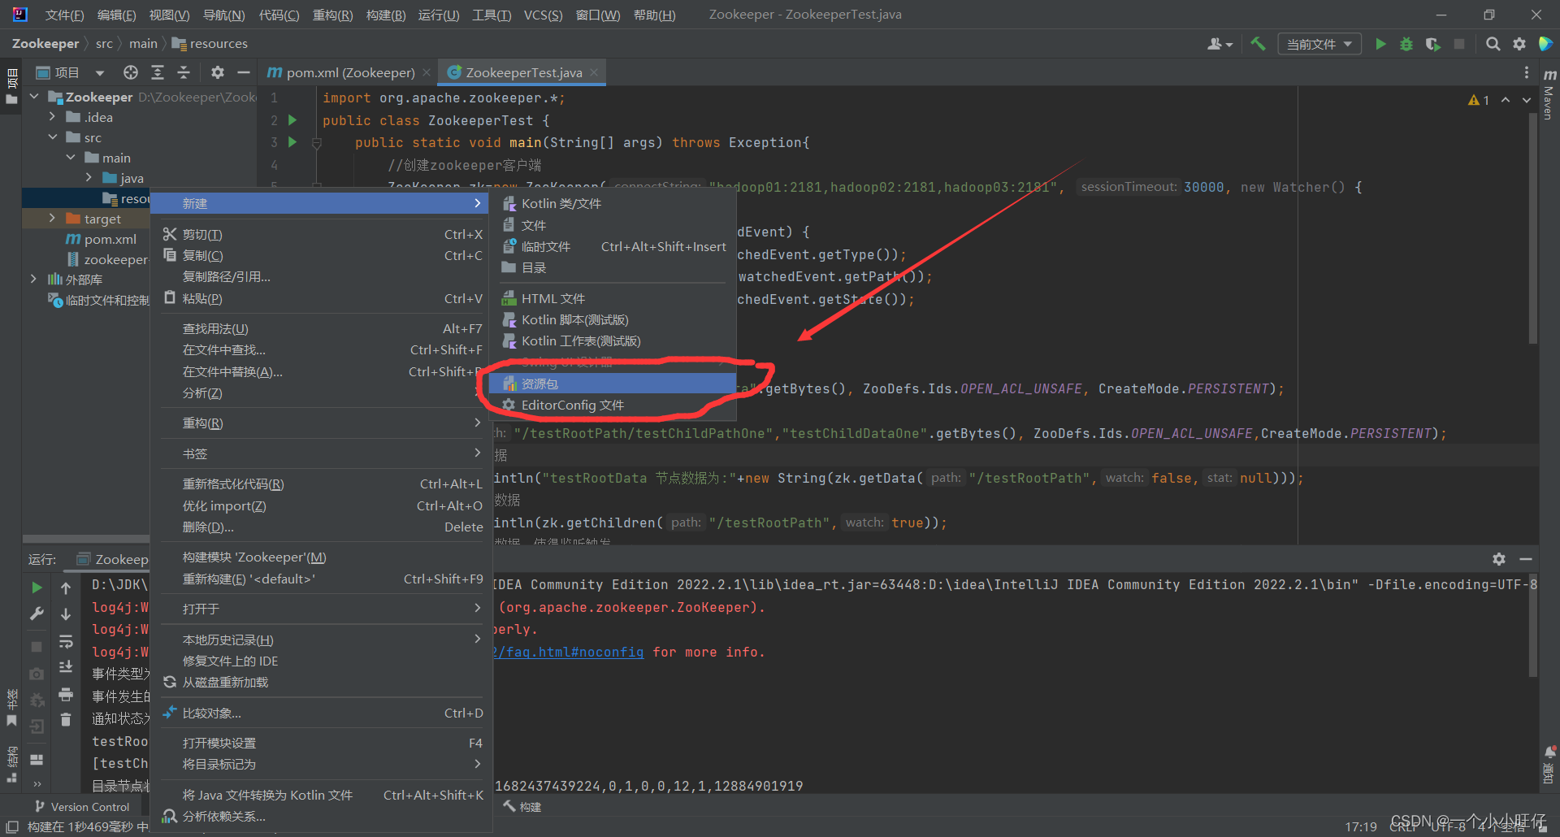Click line 1 import statement in editor
This screenshot has height=837, width=1560.
click(x=444, y=98)
